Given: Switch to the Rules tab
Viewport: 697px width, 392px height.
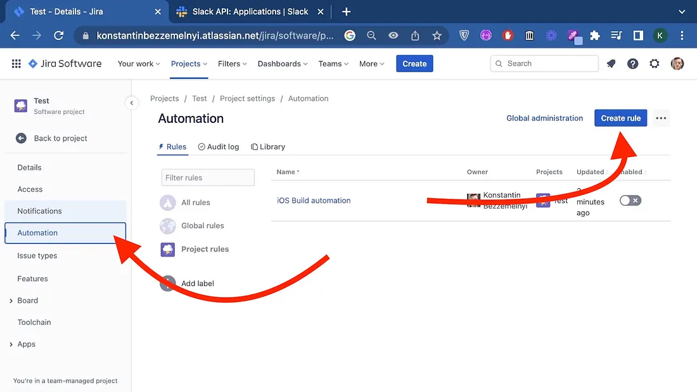Looking at the screenshot, I should [172, 147].
